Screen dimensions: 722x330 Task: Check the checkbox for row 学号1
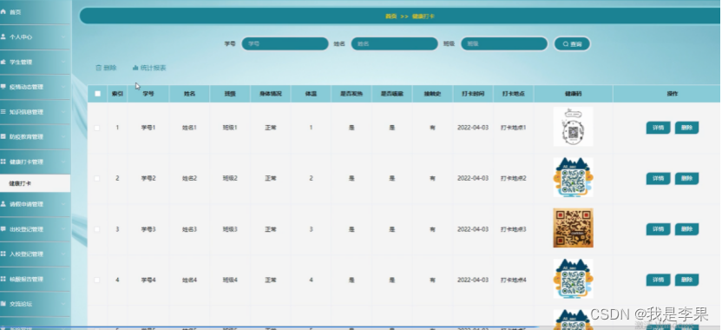pyautogui.click(x=97, y=128)
